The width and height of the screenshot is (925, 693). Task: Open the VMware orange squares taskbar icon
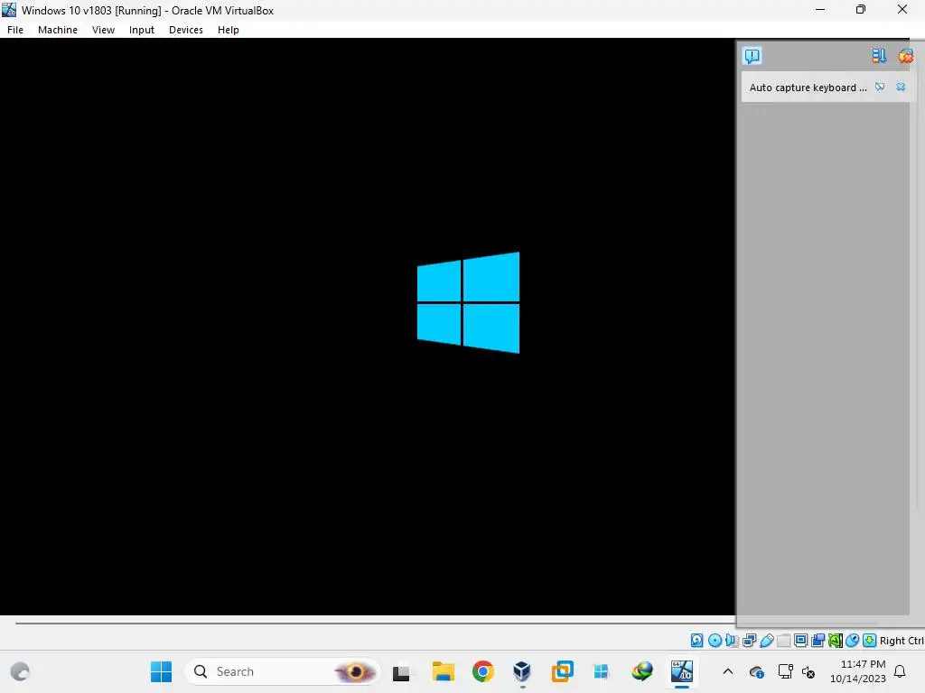coord(562,671)
